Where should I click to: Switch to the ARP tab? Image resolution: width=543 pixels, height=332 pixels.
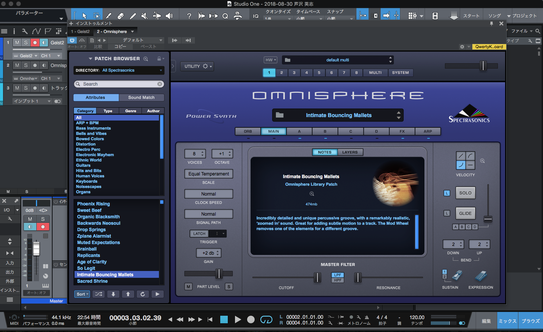tap(428, 132)
